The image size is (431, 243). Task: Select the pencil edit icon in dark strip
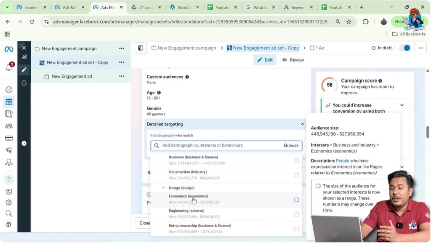pos(24,69)
